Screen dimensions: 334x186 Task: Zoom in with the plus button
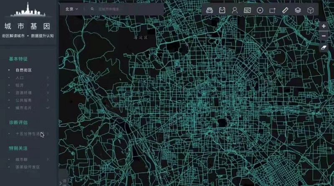click(324, 26)
